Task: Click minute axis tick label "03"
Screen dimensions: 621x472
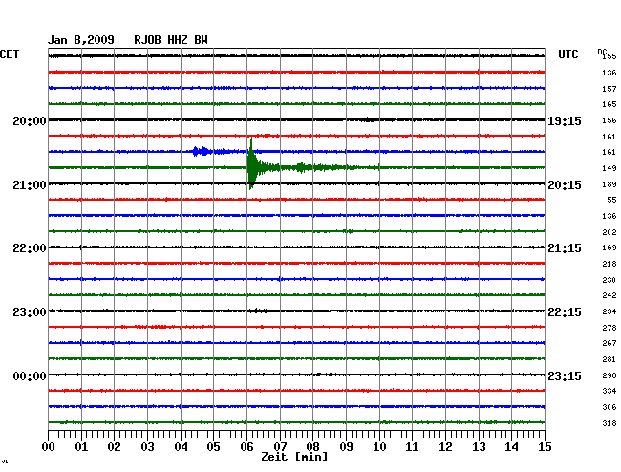Action: (147, 447)
